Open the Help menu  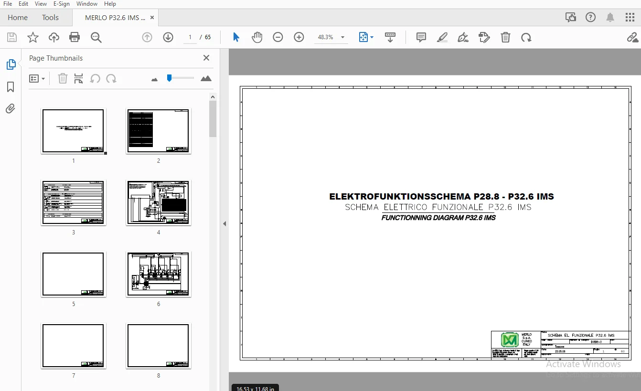pyautogui.click(x=110, y=4)
